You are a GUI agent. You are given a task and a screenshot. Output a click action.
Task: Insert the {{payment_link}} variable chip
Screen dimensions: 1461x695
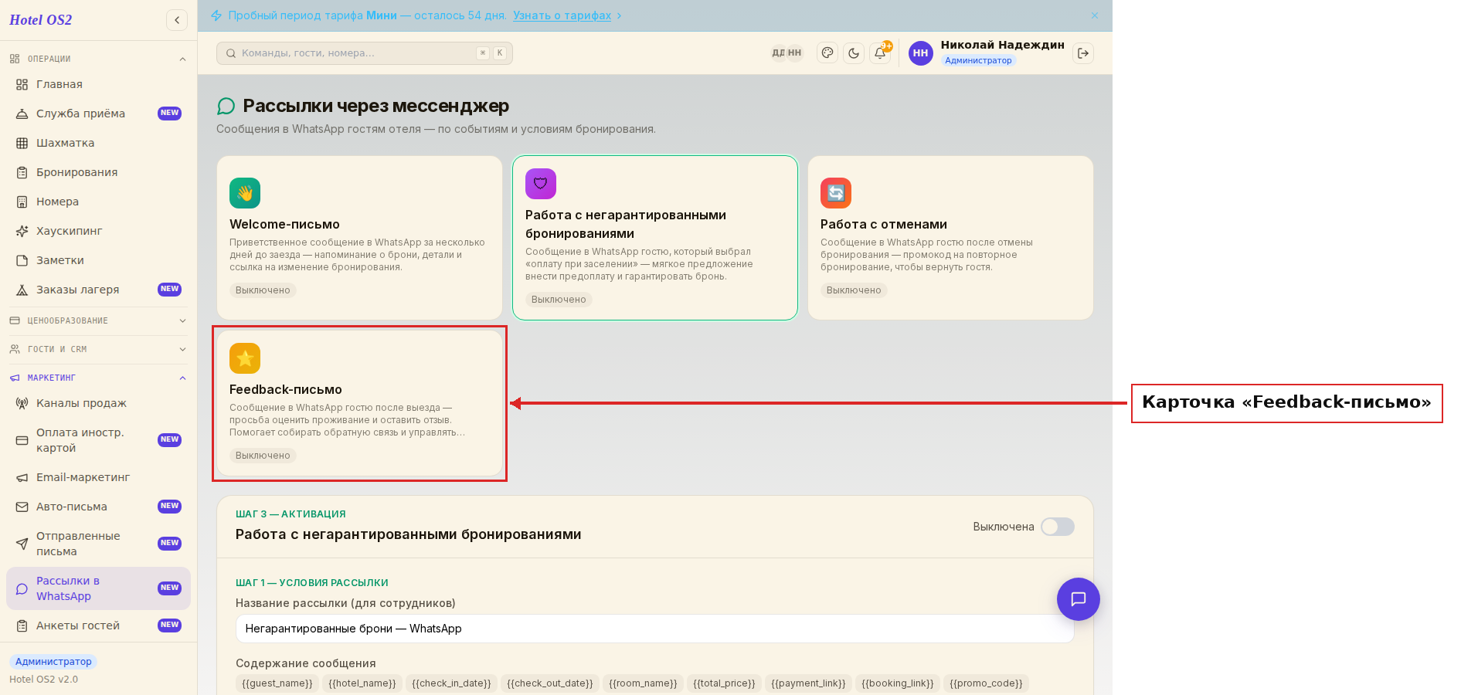(808, 683)
